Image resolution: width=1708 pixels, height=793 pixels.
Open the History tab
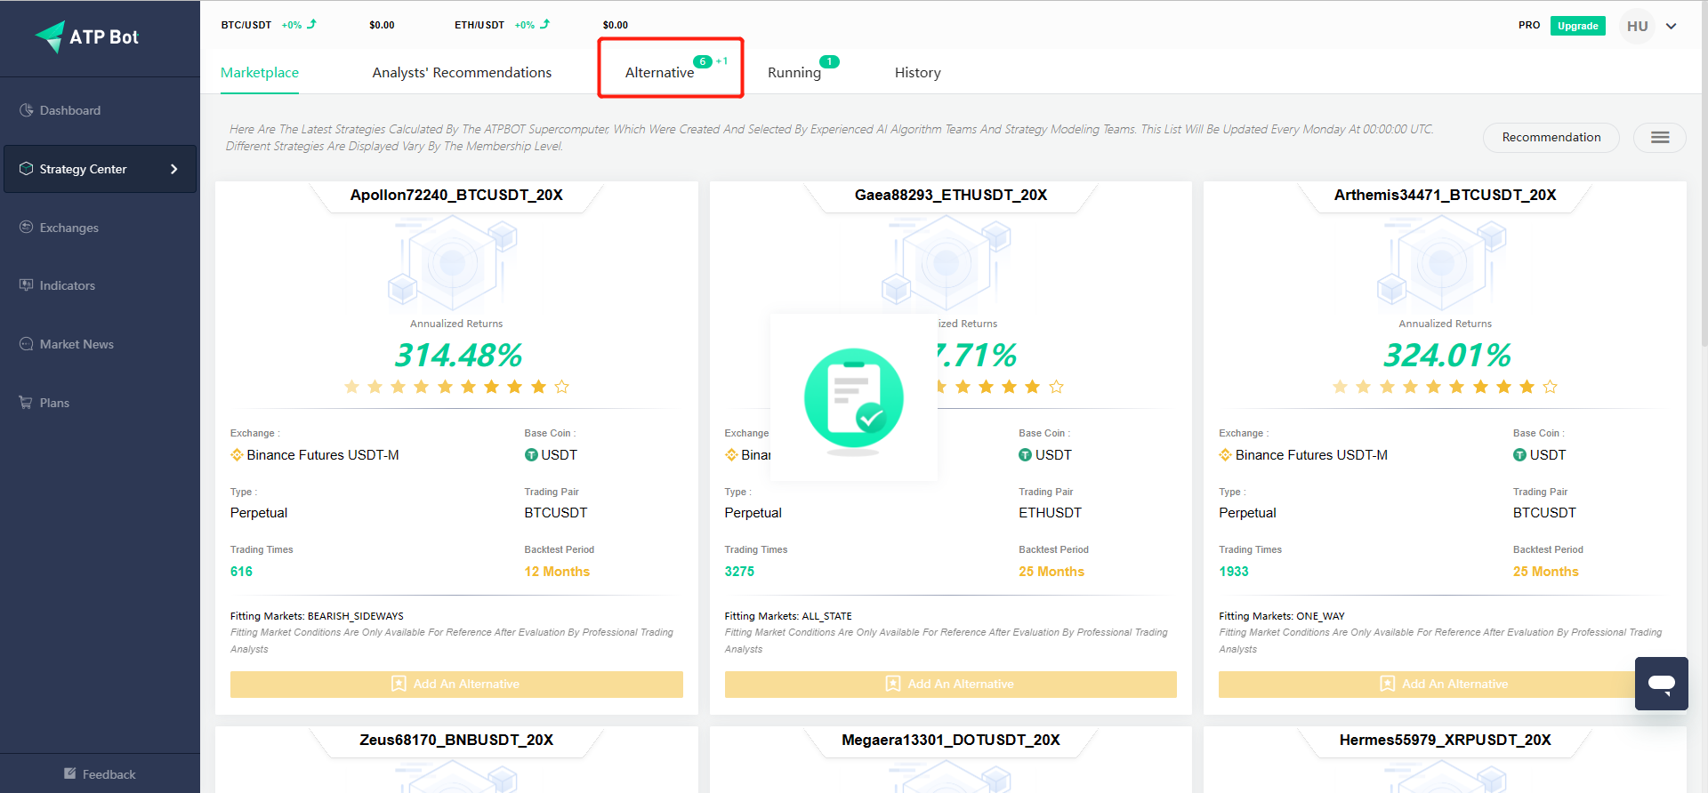pyautogui.click(x=918, y=73)
